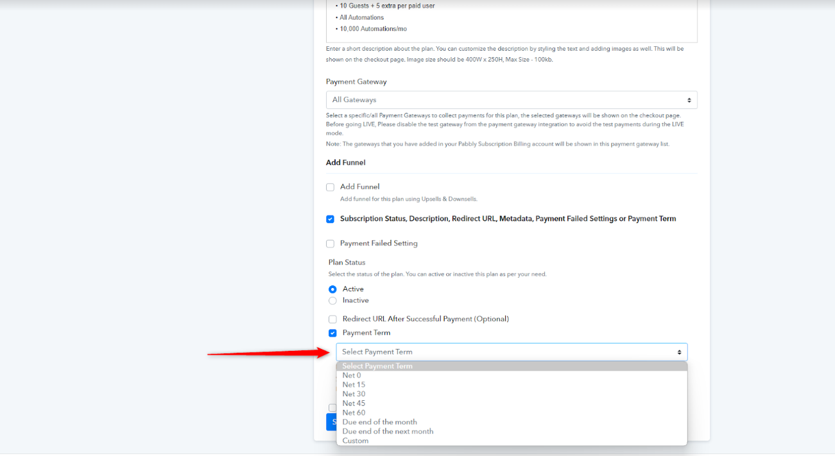This screenshot has height=456, width=835.
Task: Click the arrows icon on All Gateways select
Action: pos(689,100)
